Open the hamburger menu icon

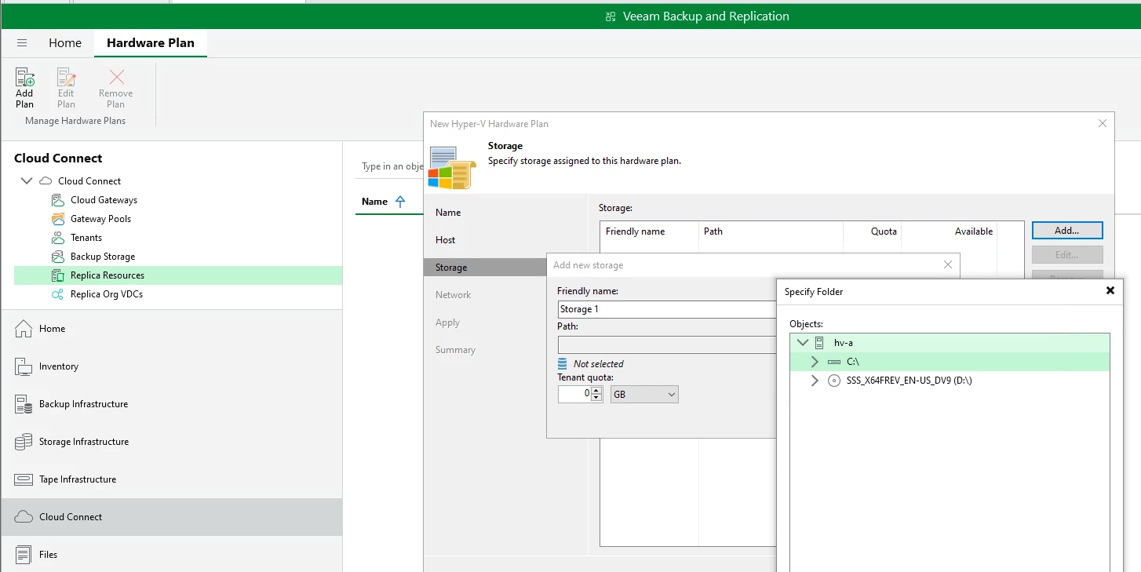coord(22,43)
